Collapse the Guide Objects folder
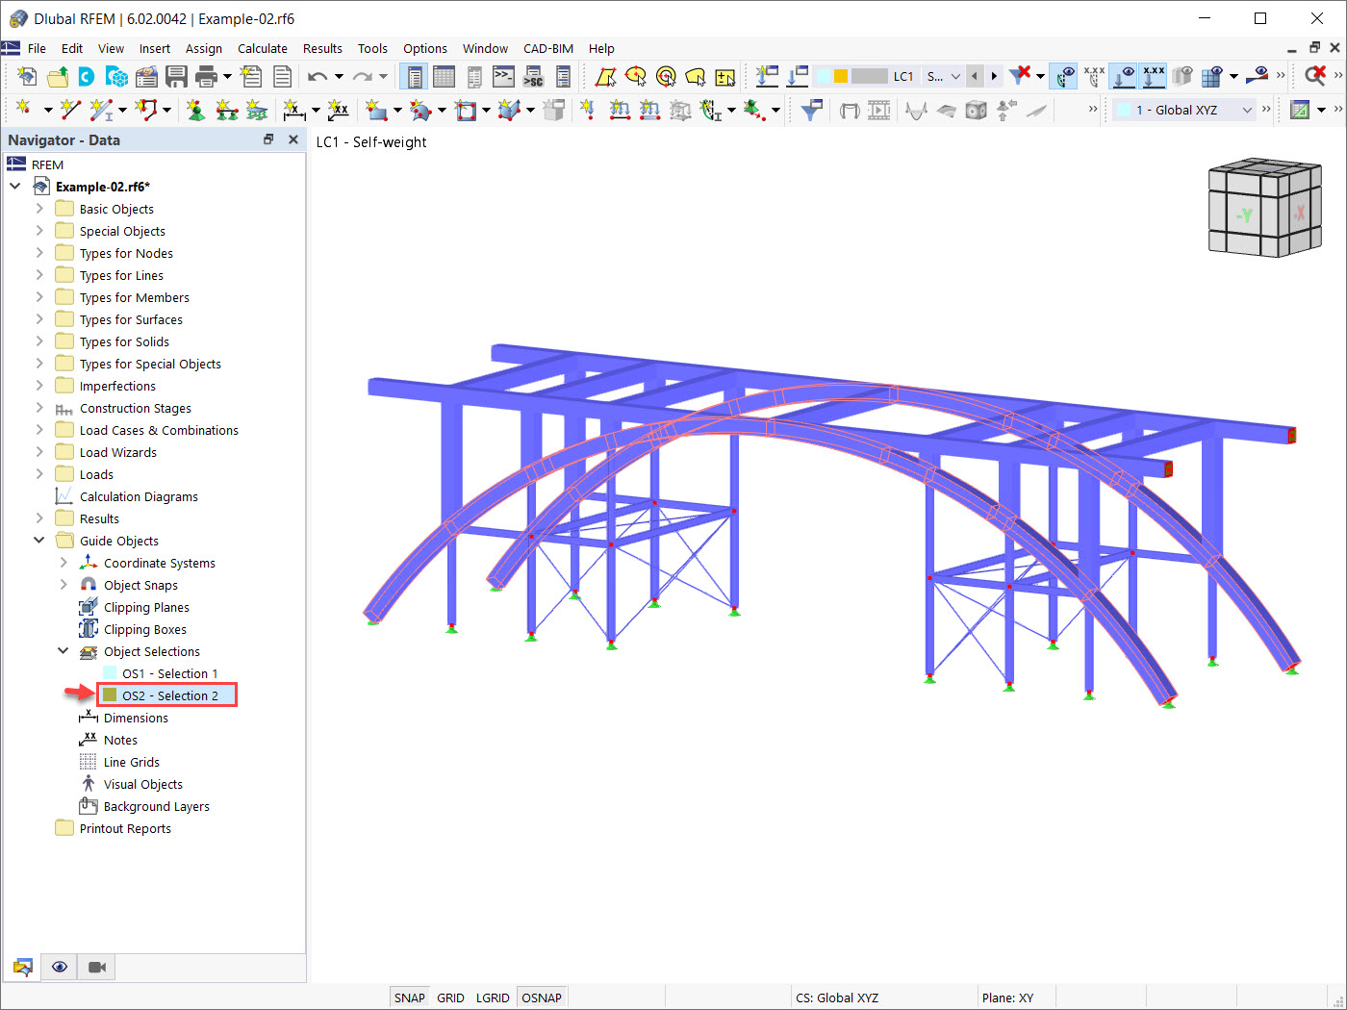 click(39, 541)
